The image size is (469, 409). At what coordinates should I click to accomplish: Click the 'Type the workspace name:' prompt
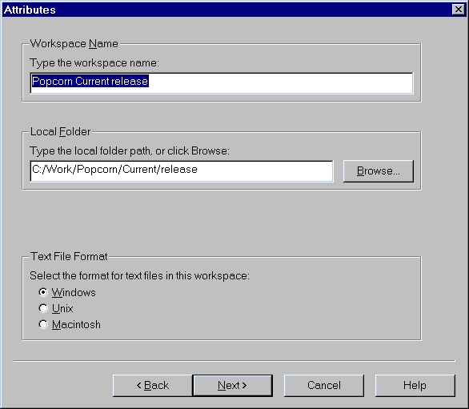(94, 63)
